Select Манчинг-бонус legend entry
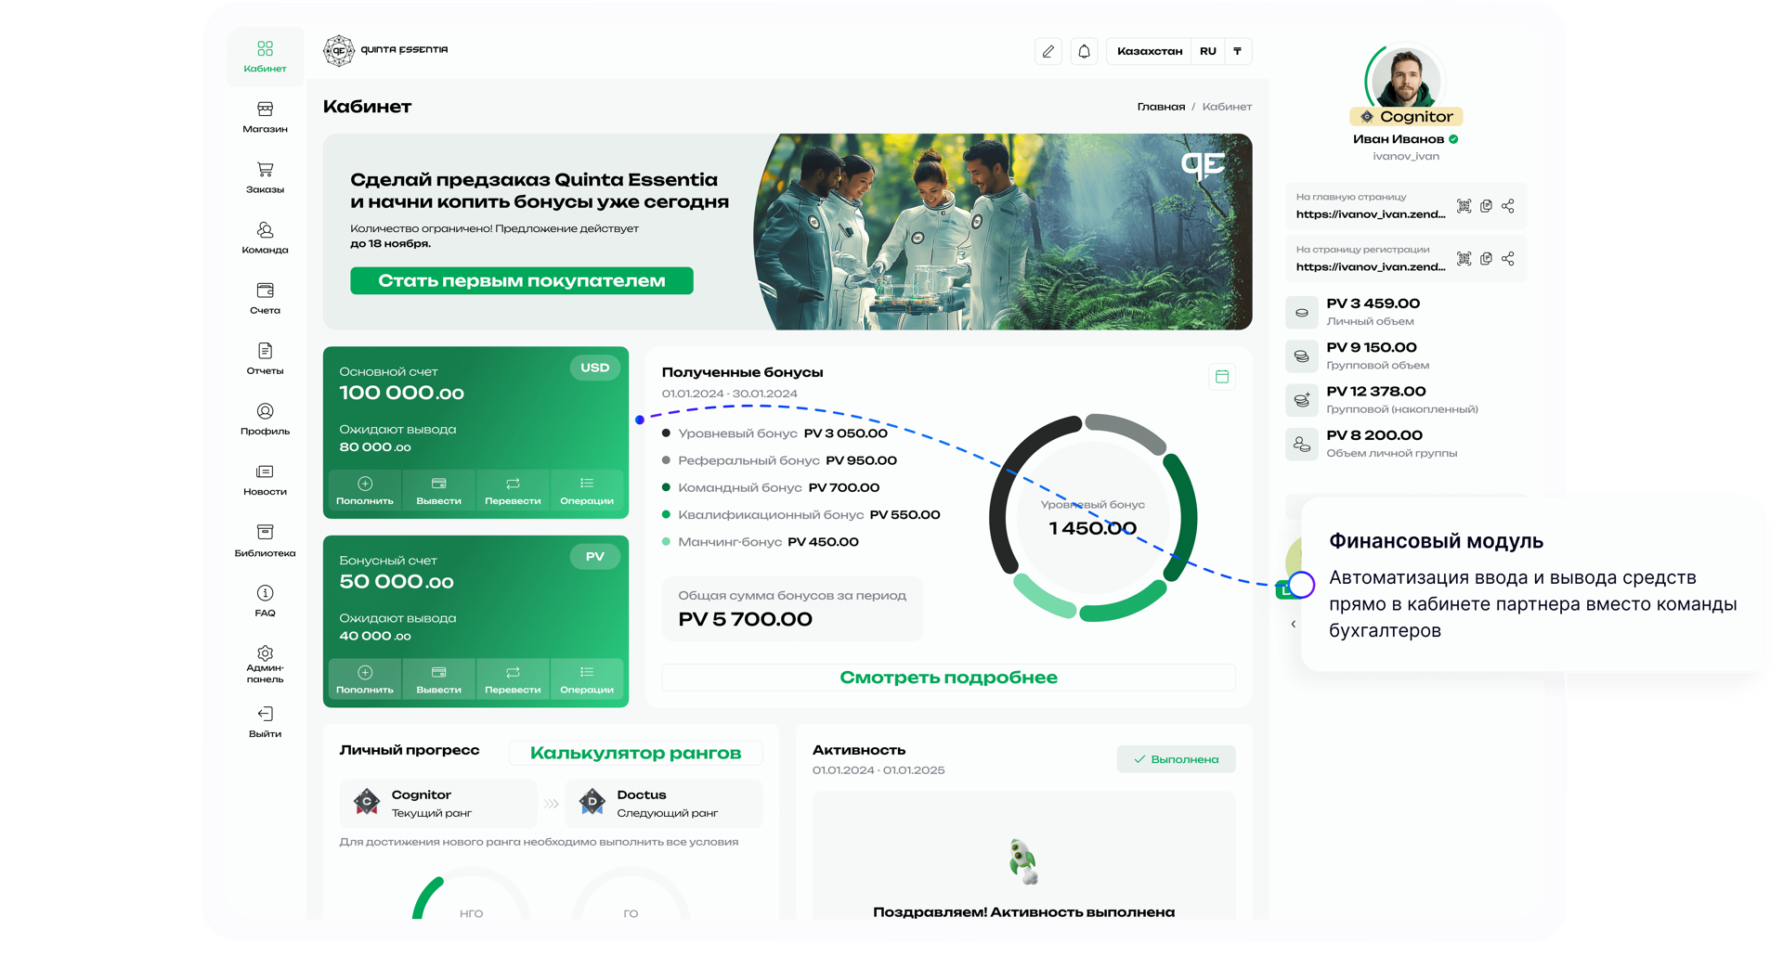This screenshot has height=956, width=1783. [760, 542]
